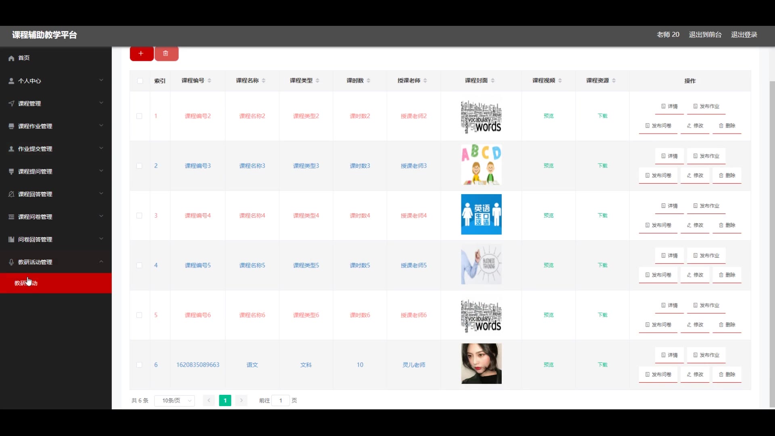Click the red plus add button
The height and width of the screenshot is (436, 775).
pyautogui.click(x=141, y=53)
